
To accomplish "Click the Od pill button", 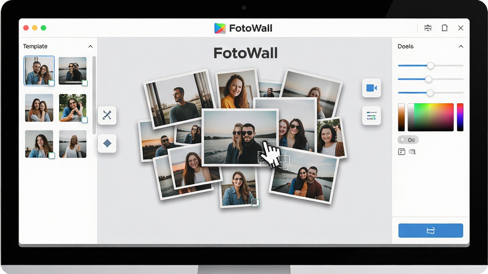I will 408,140.
